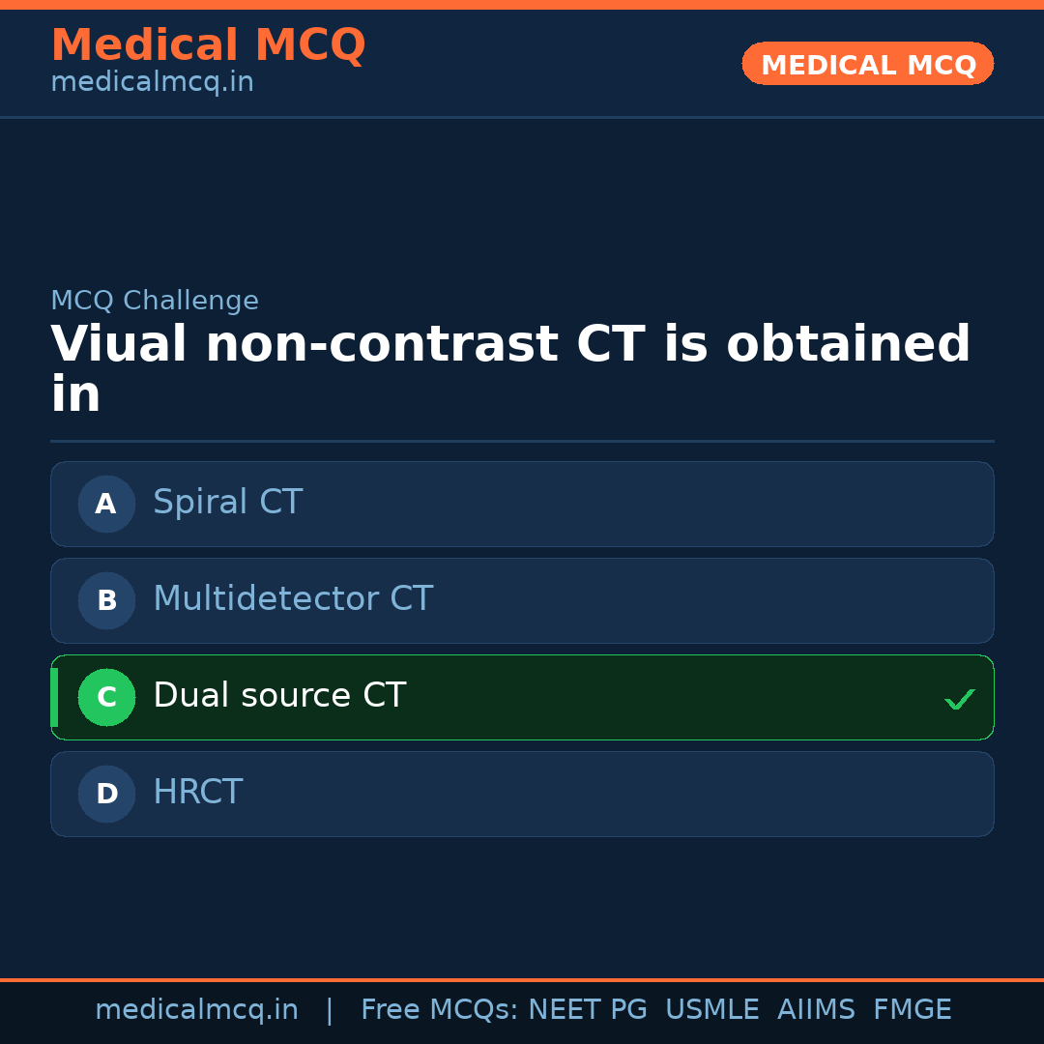Viewport: 1044px width, 1044px height.
Task: Click the letter B circle badge
Action: click(x=106, y=600)
